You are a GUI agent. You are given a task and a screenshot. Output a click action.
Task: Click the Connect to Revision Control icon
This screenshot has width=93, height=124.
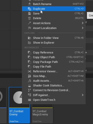[x=29, y=90]
